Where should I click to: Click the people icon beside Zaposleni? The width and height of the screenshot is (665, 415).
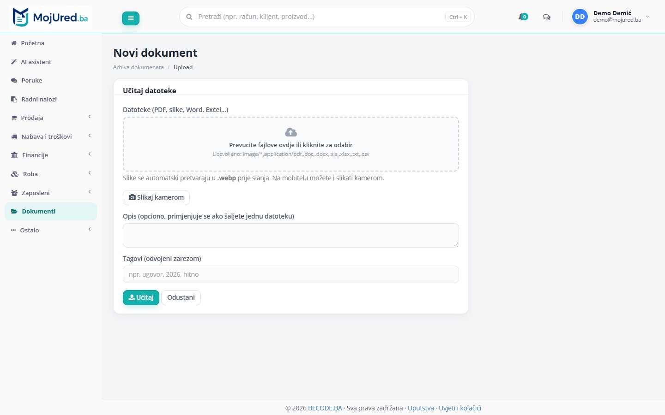(x=14, y=193)
